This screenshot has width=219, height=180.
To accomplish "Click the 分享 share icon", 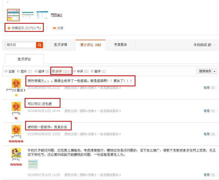I will point(54,28).
